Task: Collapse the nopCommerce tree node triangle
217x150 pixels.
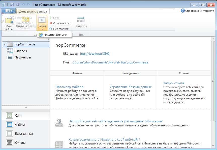Action: pyautogui.click(x=5, y=44)
